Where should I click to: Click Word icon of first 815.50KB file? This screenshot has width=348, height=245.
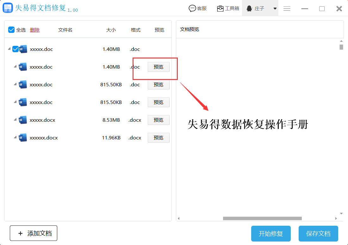(23, 84)
